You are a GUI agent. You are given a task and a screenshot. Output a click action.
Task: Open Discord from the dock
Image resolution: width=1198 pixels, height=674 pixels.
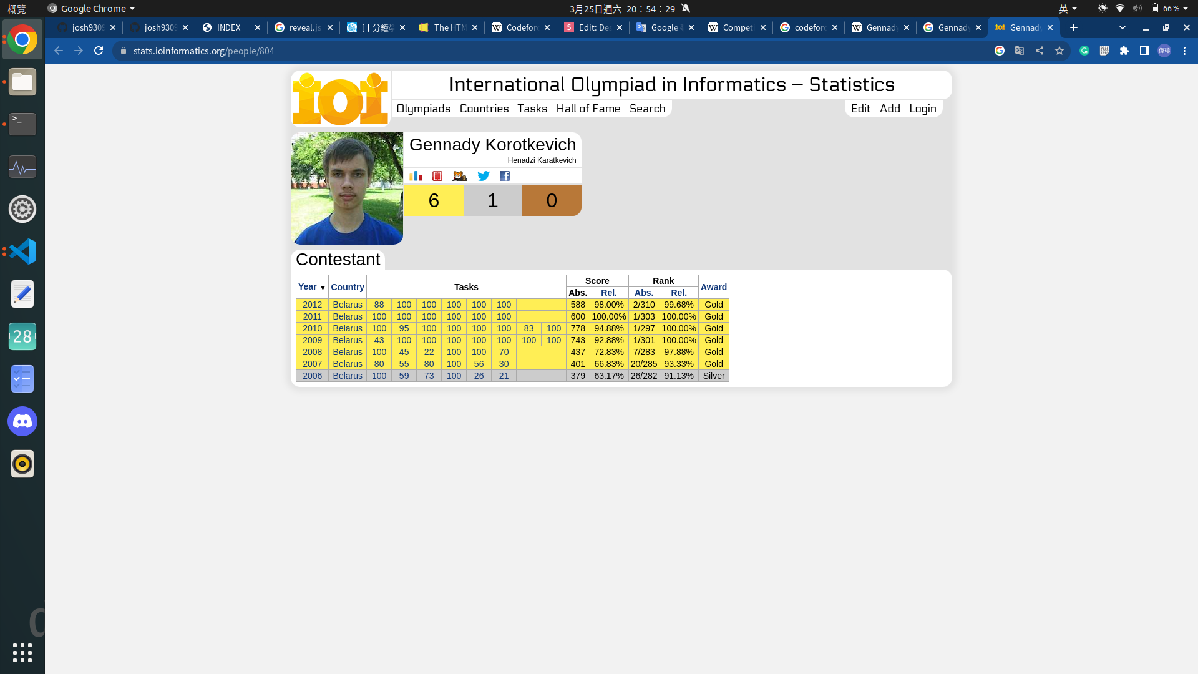pos(22,422)
